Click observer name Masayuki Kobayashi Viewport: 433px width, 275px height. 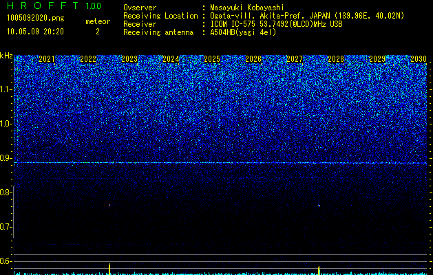247,8
